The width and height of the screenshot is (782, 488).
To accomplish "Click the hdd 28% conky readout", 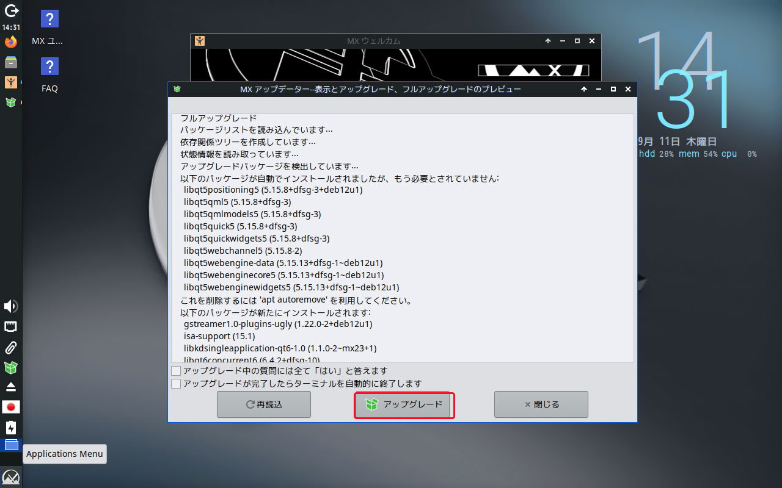I will click(x=656, y=154).
